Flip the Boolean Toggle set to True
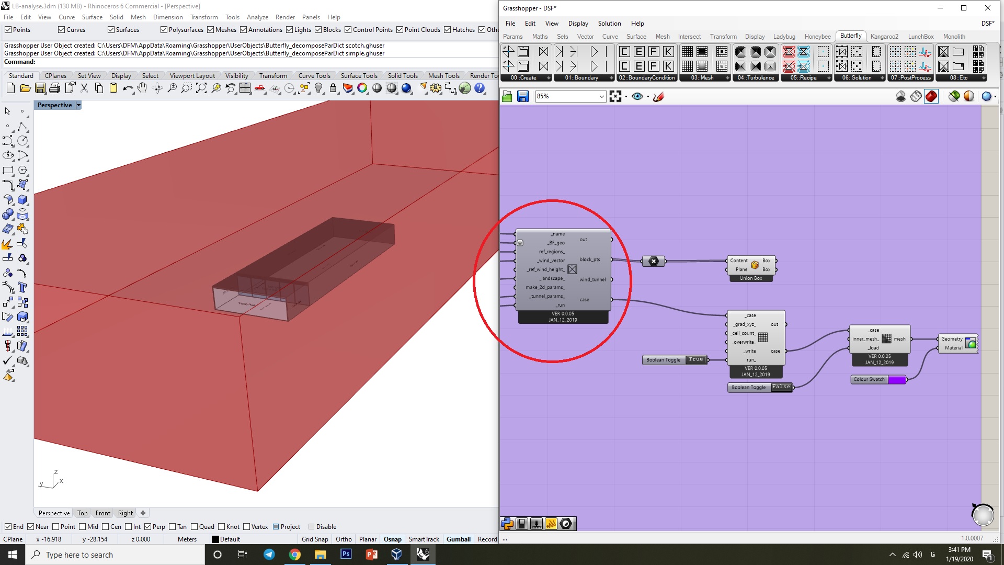 pos(695,359)
